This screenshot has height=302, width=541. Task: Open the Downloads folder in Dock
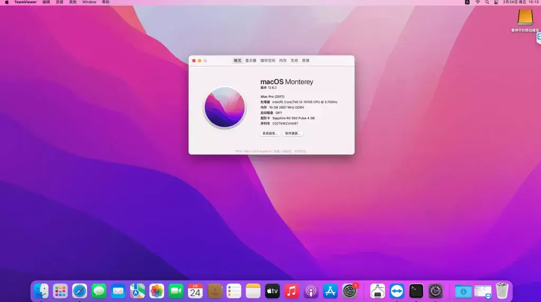tap(463, 291)
